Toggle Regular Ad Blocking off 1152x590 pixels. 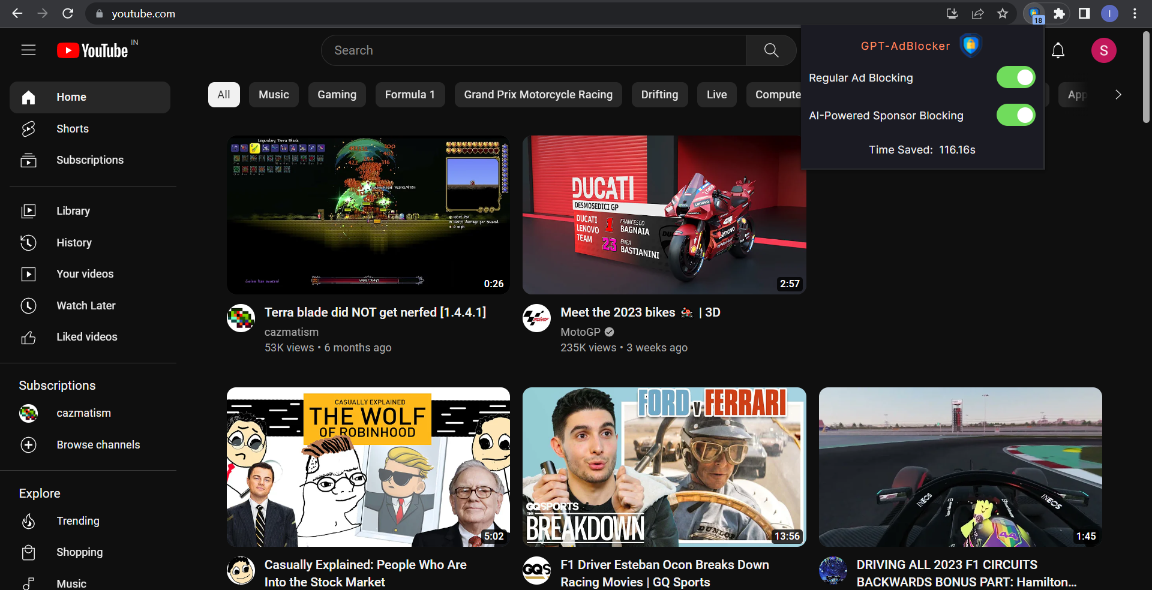point(1015,77)
